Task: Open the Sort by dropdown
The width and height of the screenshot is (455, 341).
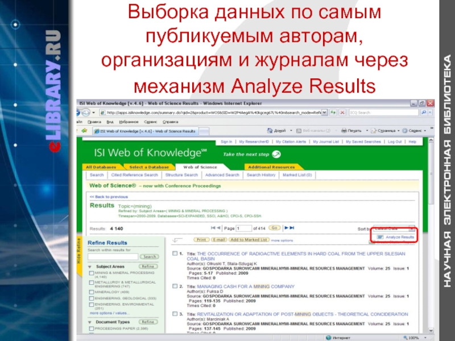Action: click(x=412, y=229)
